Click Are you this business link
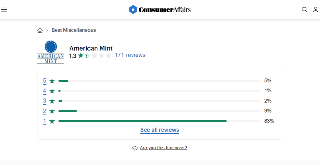The width and height of the screenshot is (320, 165). pyautogui.click(x=163, y=148)
